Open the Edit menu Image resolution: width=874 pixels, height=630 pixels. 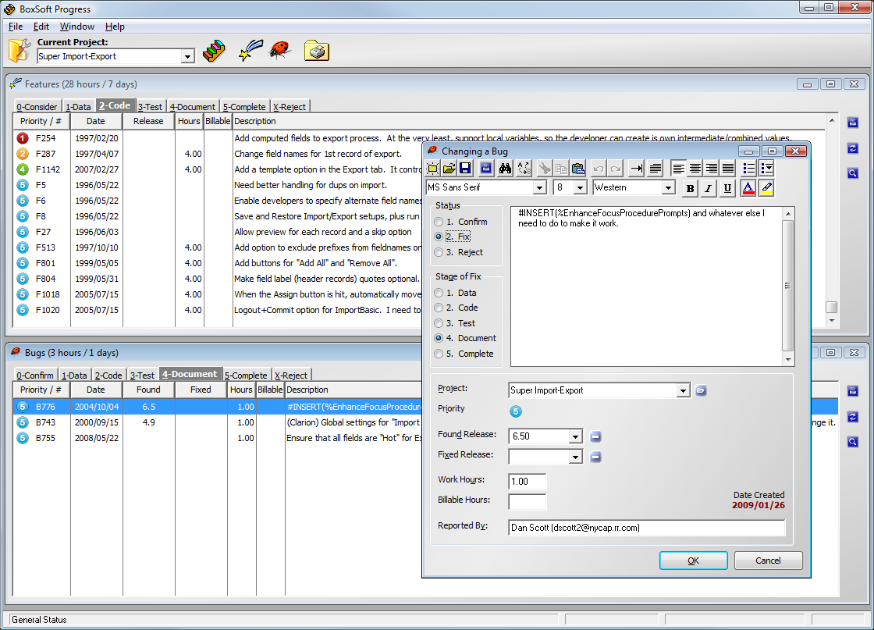pos(41,27)
